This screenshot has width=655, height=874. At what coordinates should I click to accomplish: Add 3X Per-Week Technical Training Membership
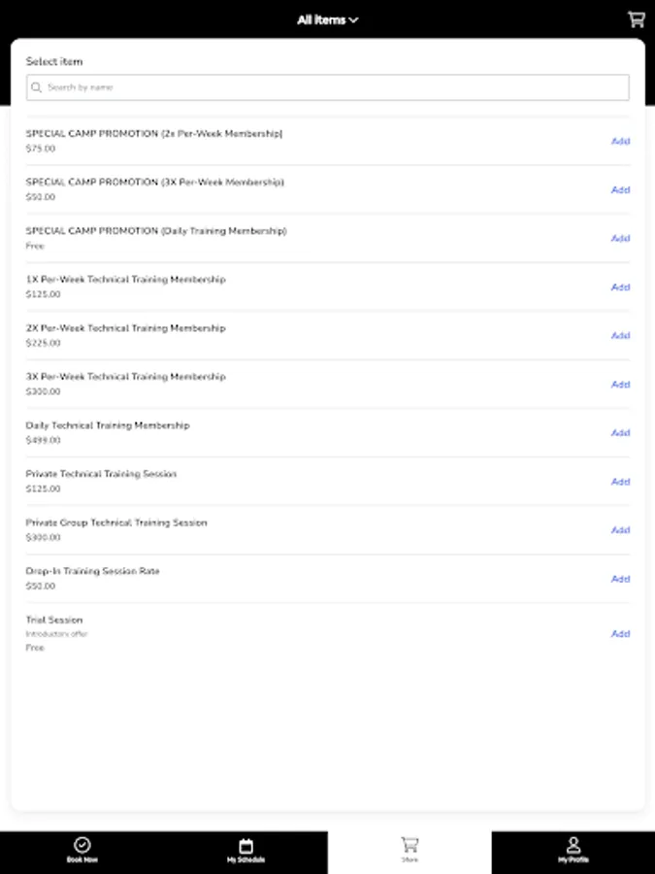(x=620, y=385)
